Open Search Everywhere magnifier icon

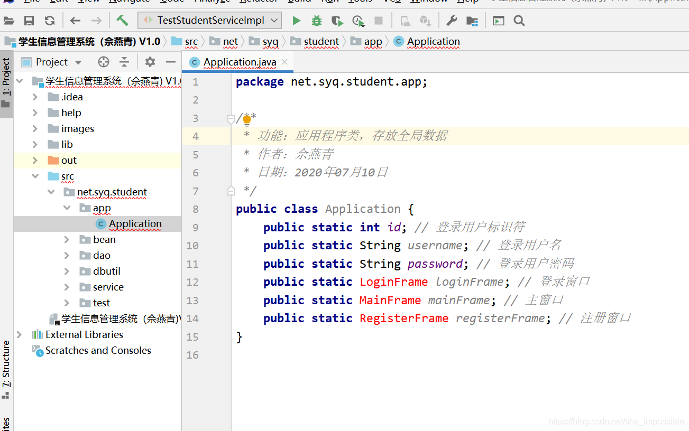(519, 21)
